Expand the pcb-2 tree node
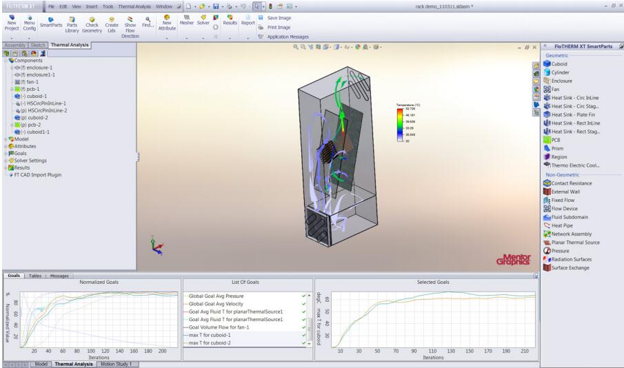This screenshot has width=624, height=368. coord(12,125)
